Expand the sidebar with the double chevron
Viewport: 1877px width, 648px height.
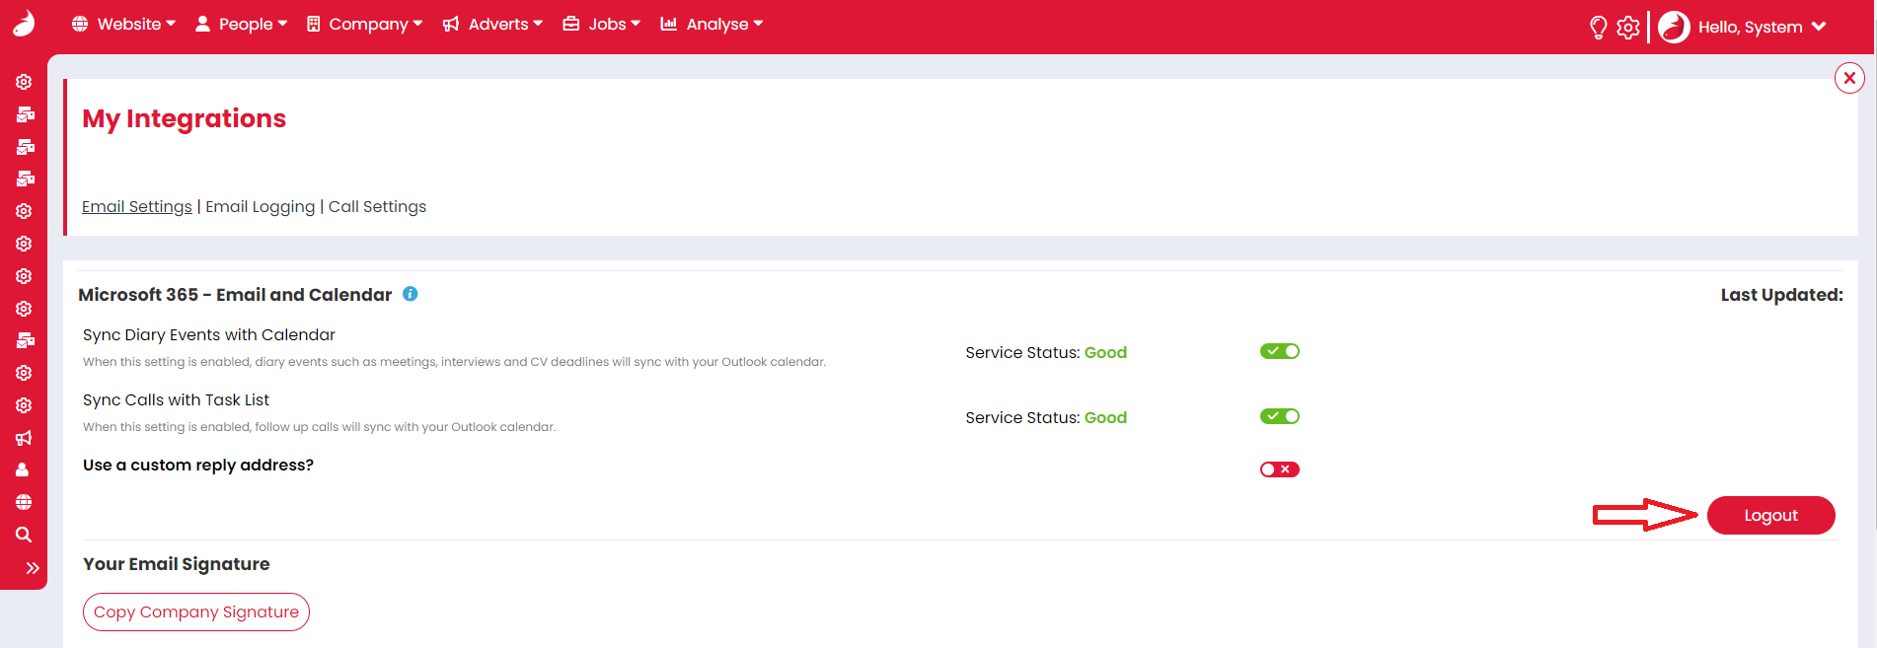coord(33,568)
